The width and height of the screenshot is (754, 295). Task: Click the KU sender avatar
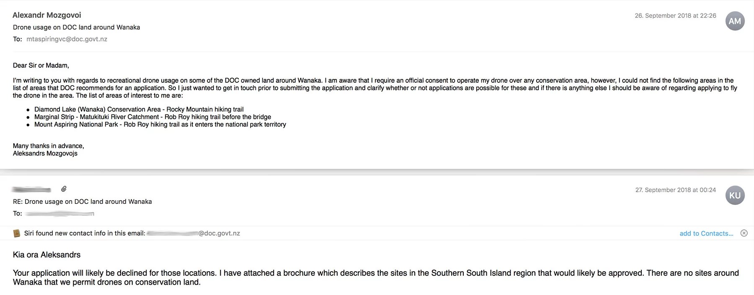tap(735, 196)
